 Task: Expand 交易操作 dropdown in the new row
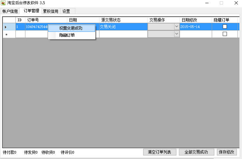pyautogui.click(x=177, y=34)
